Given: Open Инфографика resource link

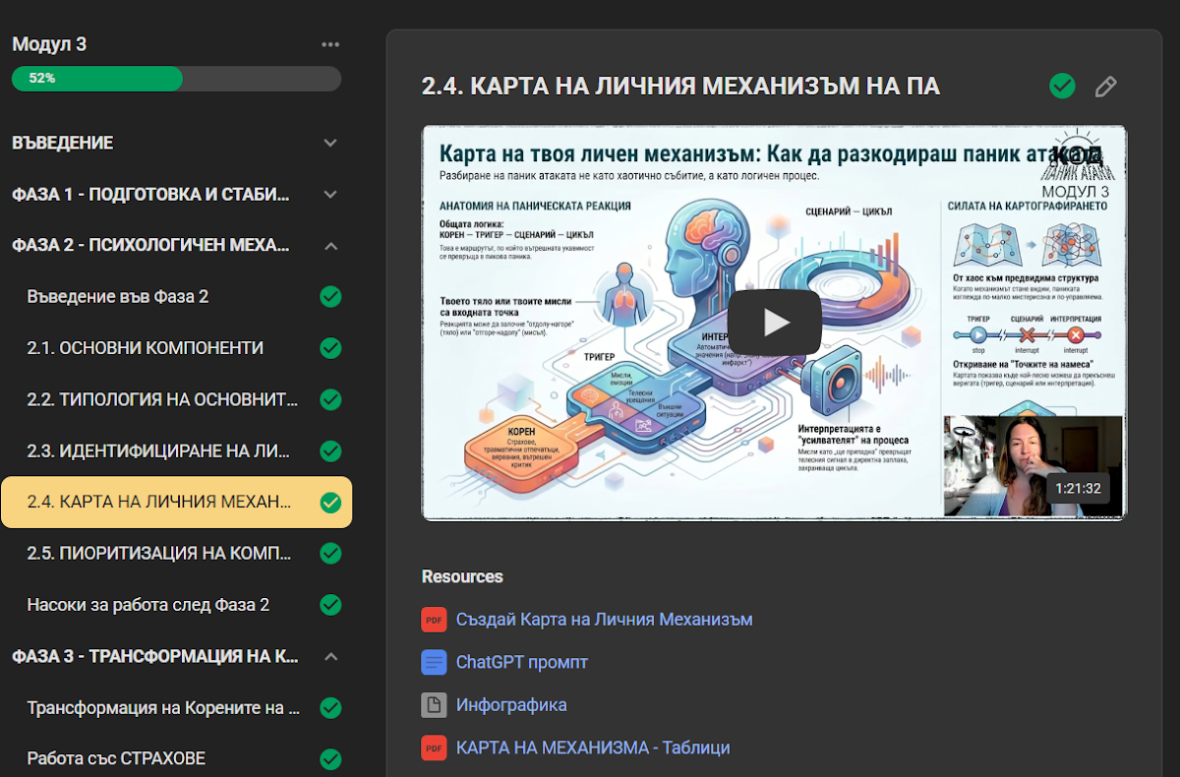Looking at the screenshot, I should [511, 705].
